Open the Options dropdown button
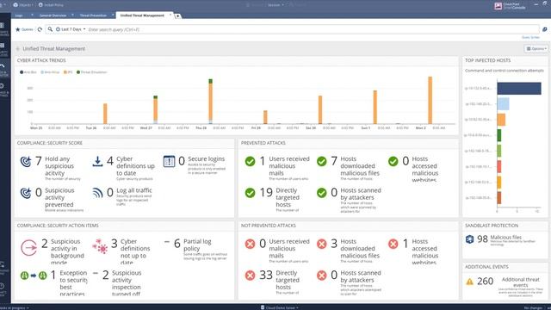The image size is (551, 310). [x=536, y=49]
